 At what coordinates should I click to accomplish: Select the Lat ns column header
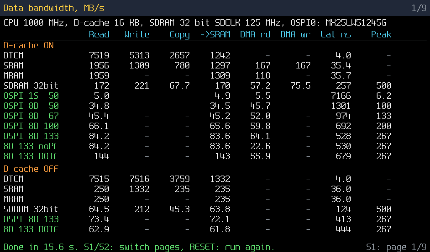click(x=336, y=34)
